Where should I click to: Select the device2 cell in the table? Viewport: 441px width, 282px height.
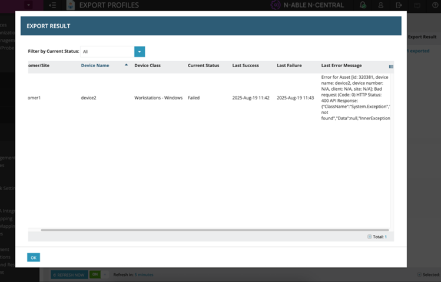click(88, 98)
